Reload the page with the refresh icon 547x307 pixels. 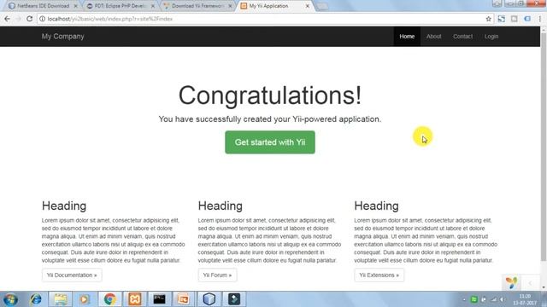pyautogui.click(x=29, y=19)
